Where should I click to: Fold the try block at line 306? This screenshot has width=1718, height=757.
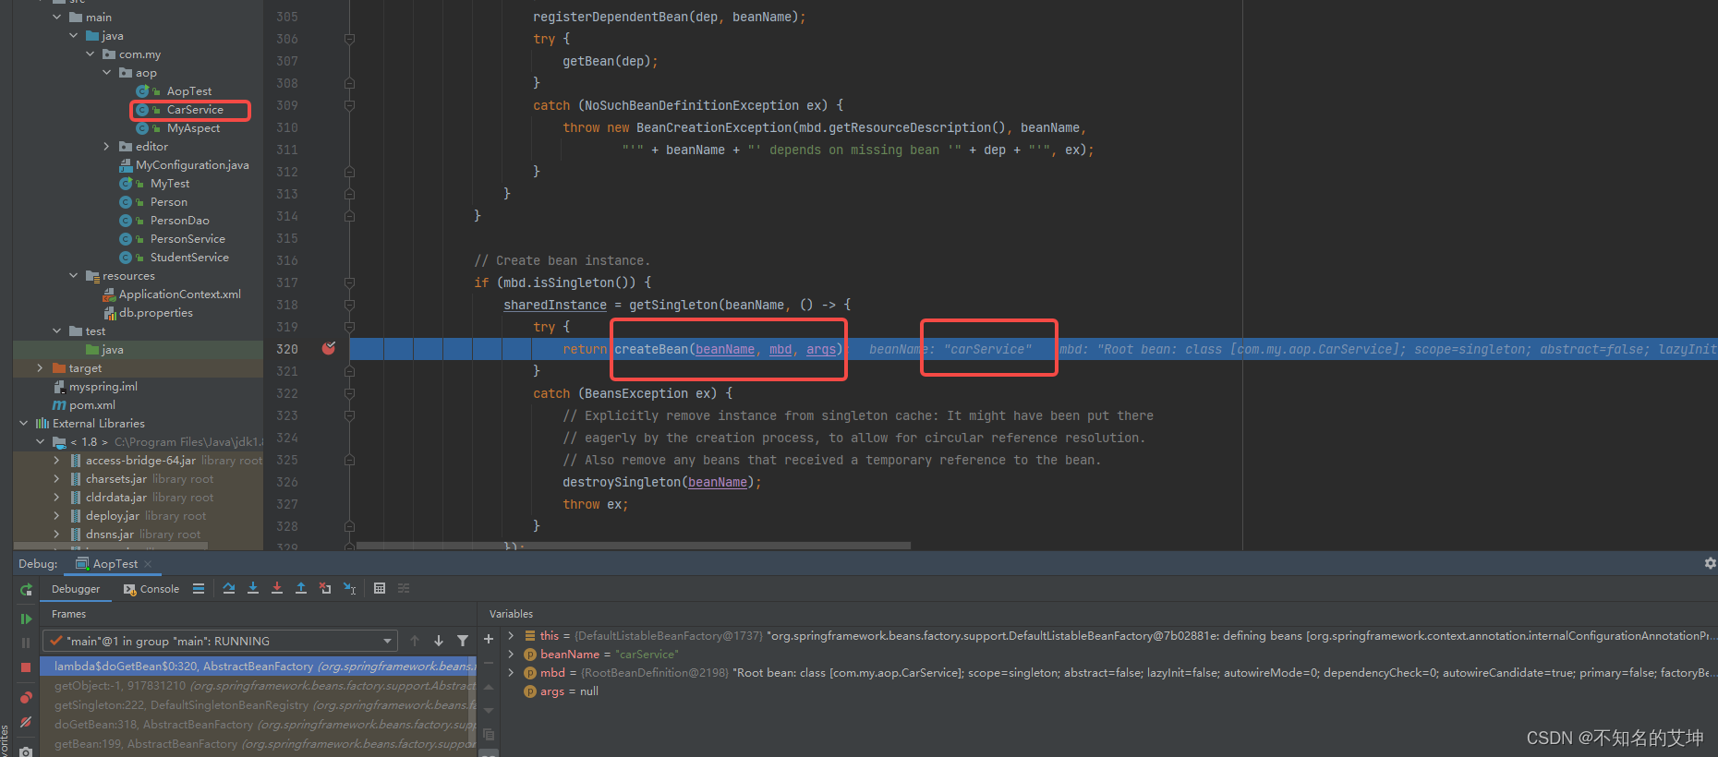[349, 39]
